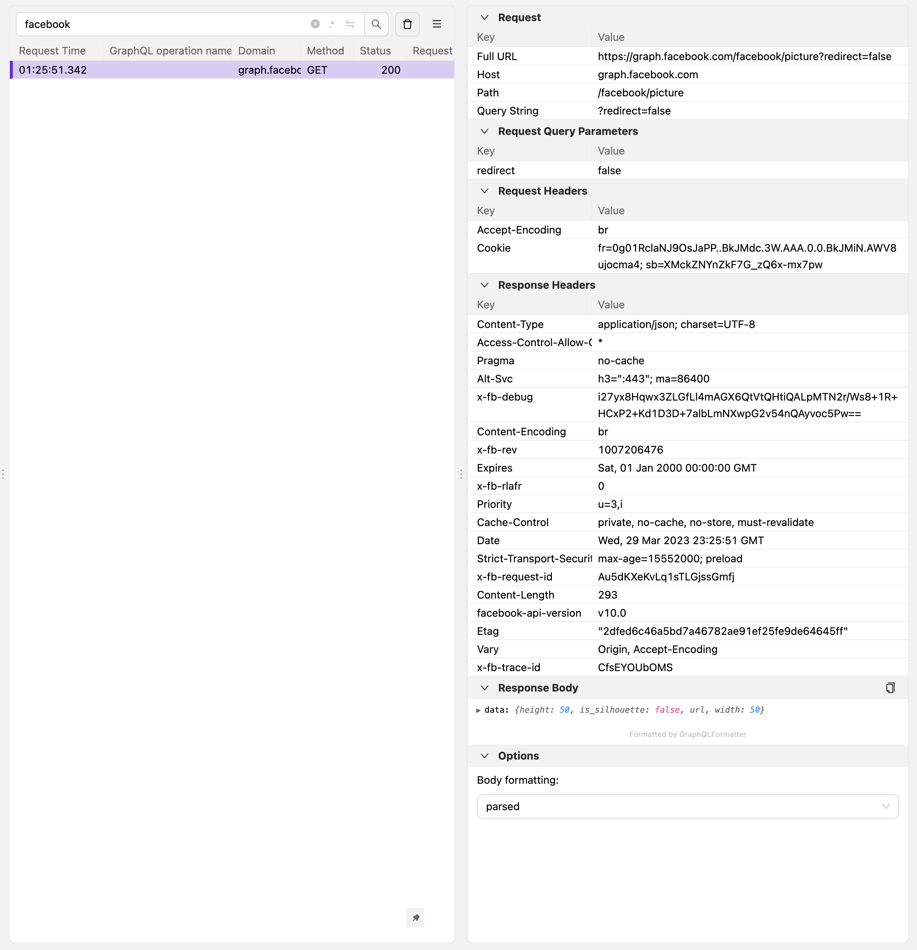Collapse the Response Headers section

(x=485, y=285)
